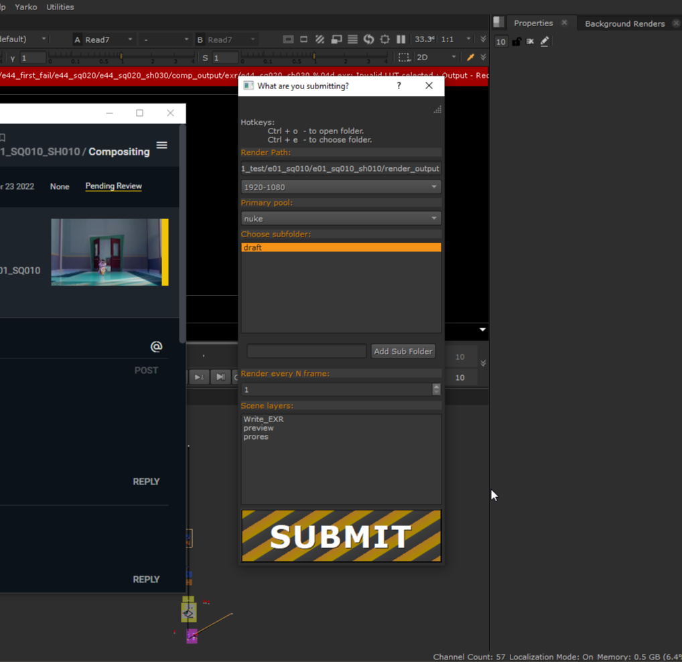Viewport: 682px width, 662px height.
Task: Click the magenta node in the node graph
Action: [192, 636]
